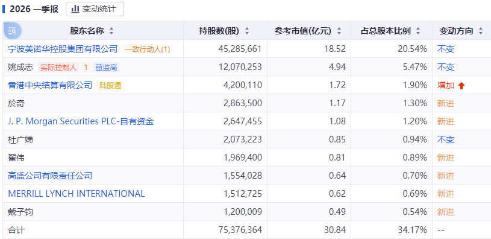Click the red up arrow beside 增加
491x239 pixels.
tap(461, 86)
